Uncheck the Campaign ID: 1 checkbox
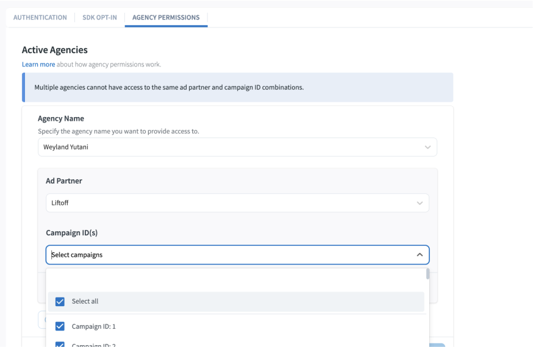 pyautogui.click(x=60, y=326)
